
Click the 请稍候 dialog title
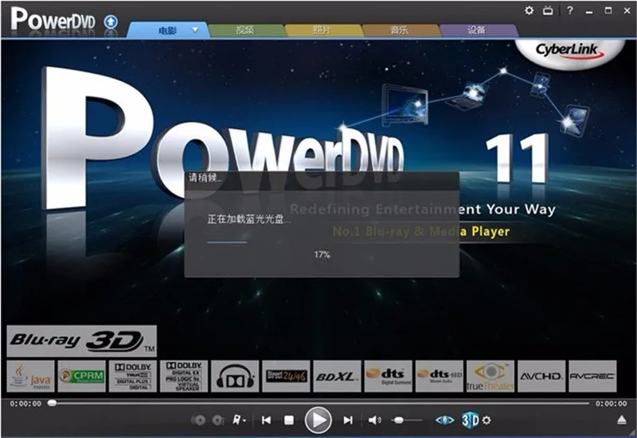pos(205,177)
